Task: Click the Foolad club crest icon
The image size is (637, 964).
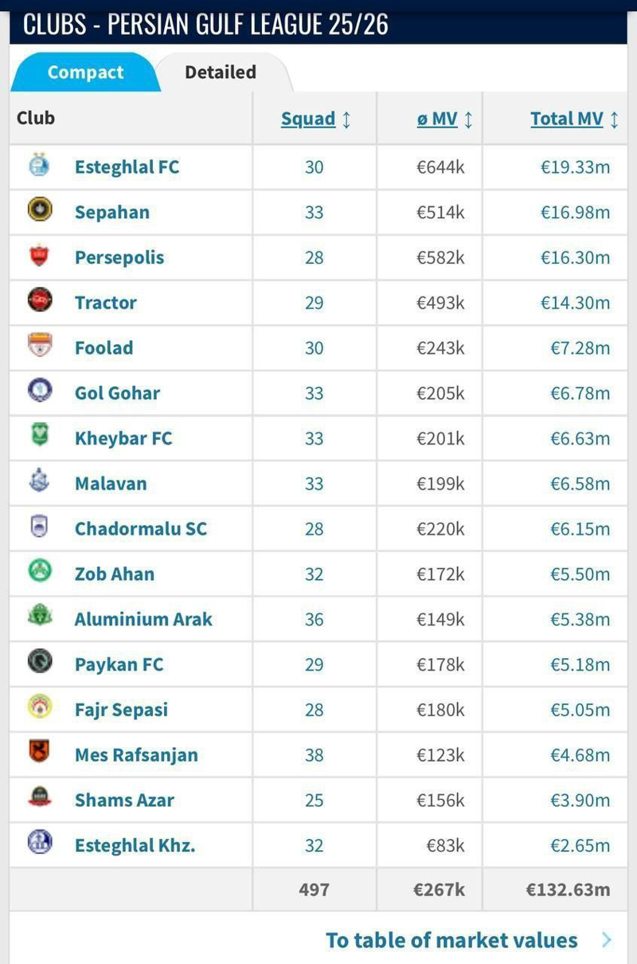Action: tap(40, 347)
